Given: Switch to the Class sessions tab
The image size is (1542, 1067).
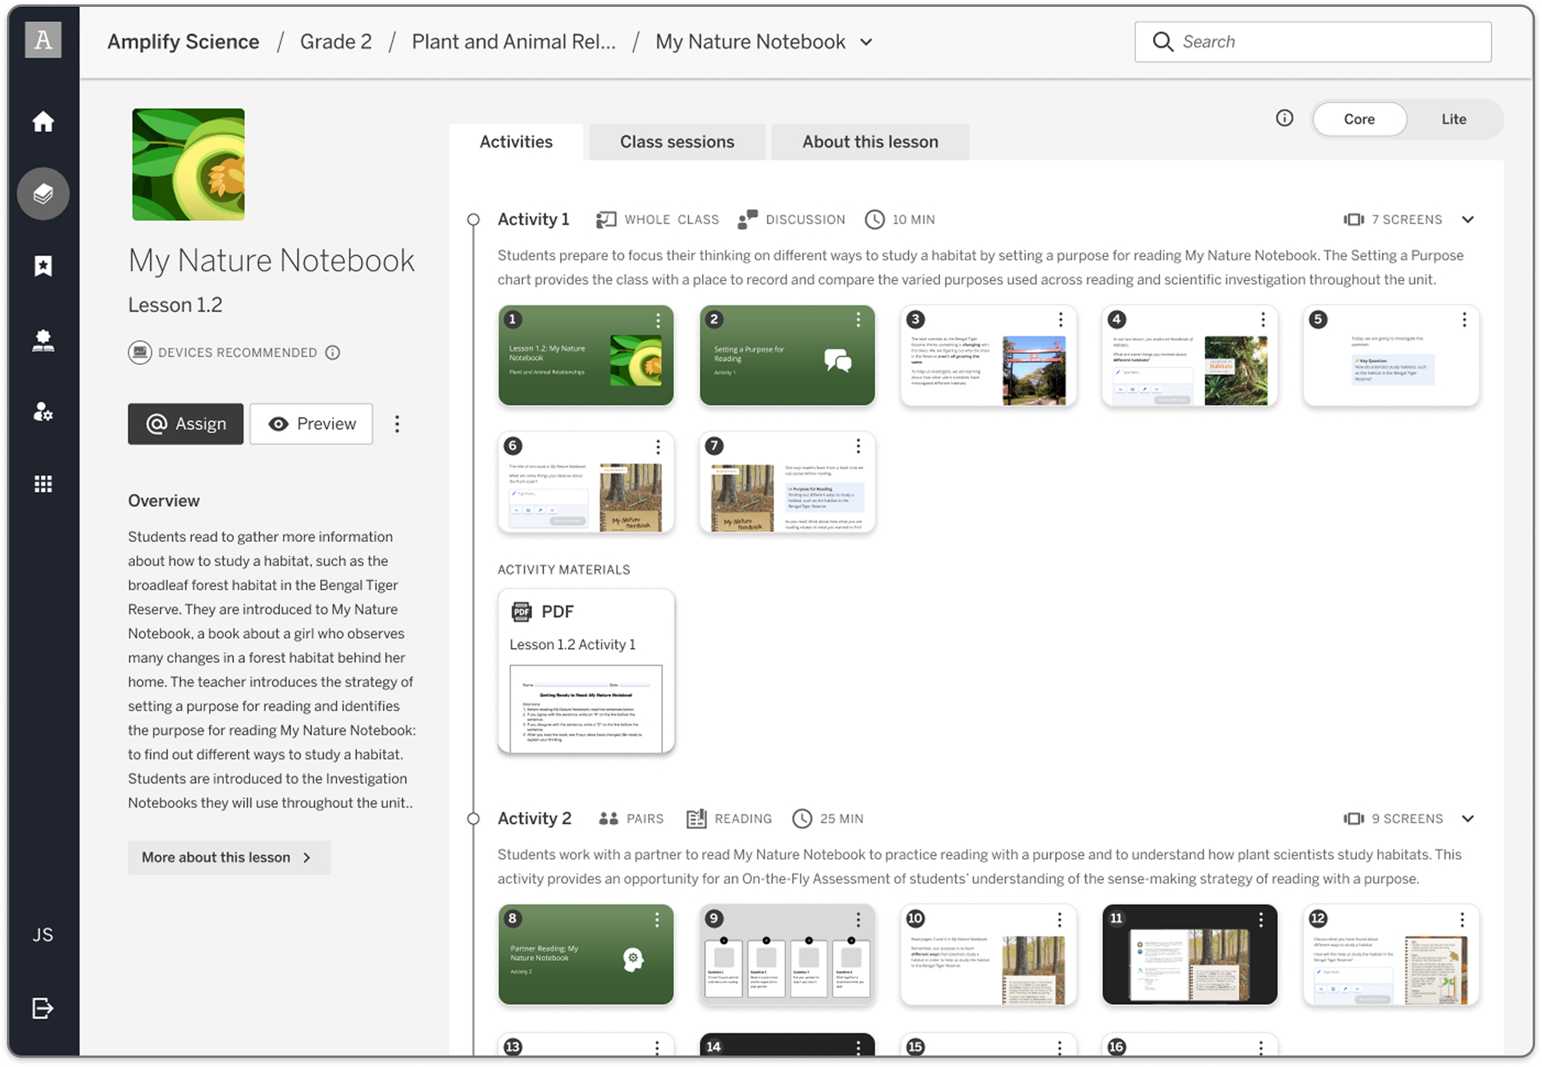Looking at the screenshot, I should click(x=677, y=142).
